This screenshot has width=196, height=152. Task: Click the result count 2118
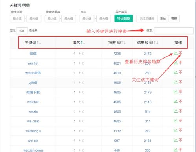point(148,102)
